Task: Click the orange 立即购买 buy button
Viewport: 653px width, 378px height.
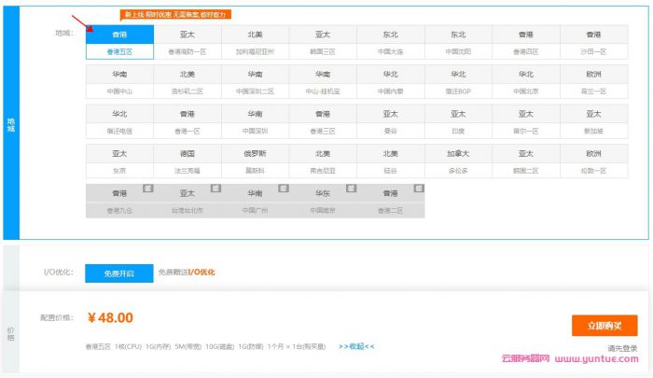Action: (604, 326)
